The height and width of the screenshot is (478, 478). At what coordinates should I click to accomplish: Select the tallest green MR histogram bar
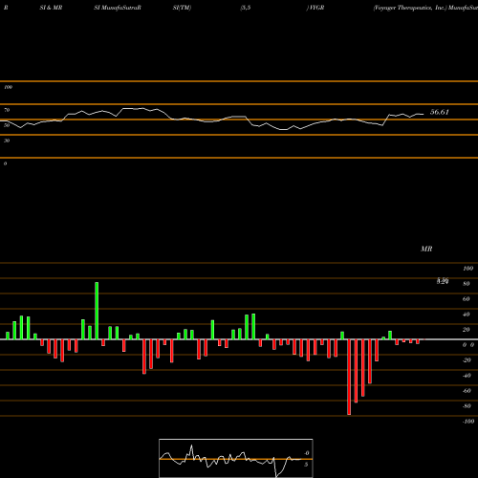tap(97, 311)
